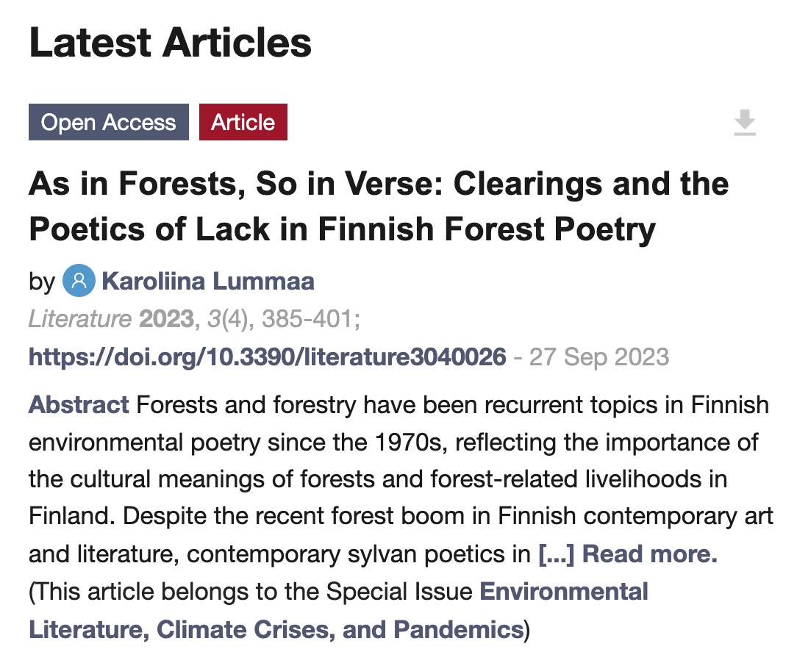
Task: Click the Open Access badge
Action: pos(109,122)
